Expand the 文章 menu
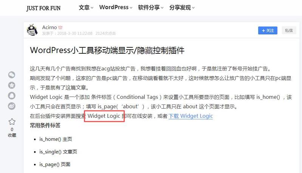This screenshot has height=173, width=302. [86, 8]
